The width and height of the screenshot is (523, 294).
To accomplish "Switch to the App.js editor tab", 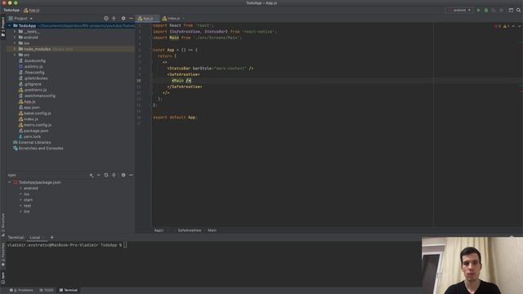I will 148,18.
